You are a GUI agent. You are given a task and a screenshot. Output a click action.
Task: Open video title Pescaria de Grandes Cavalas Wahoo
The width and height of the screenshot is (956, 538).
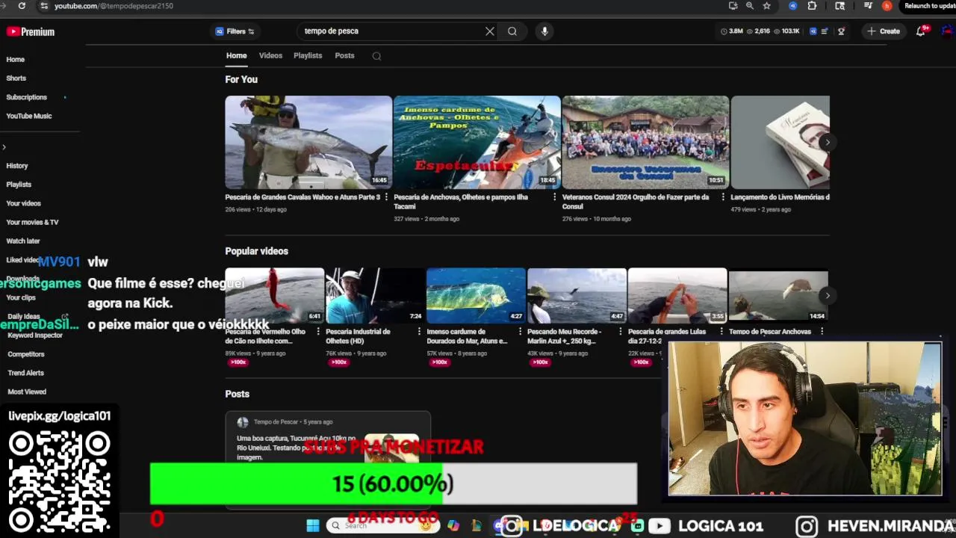(302, 197)
